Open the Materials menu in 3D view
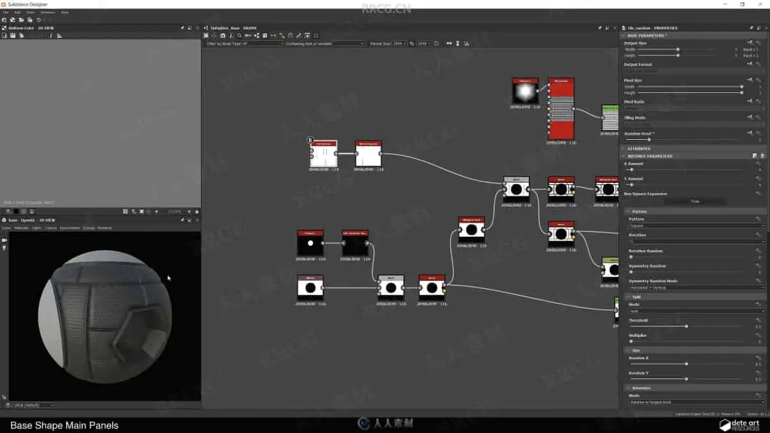This screenshot has height=433, width=770. [x=21, y=228]
